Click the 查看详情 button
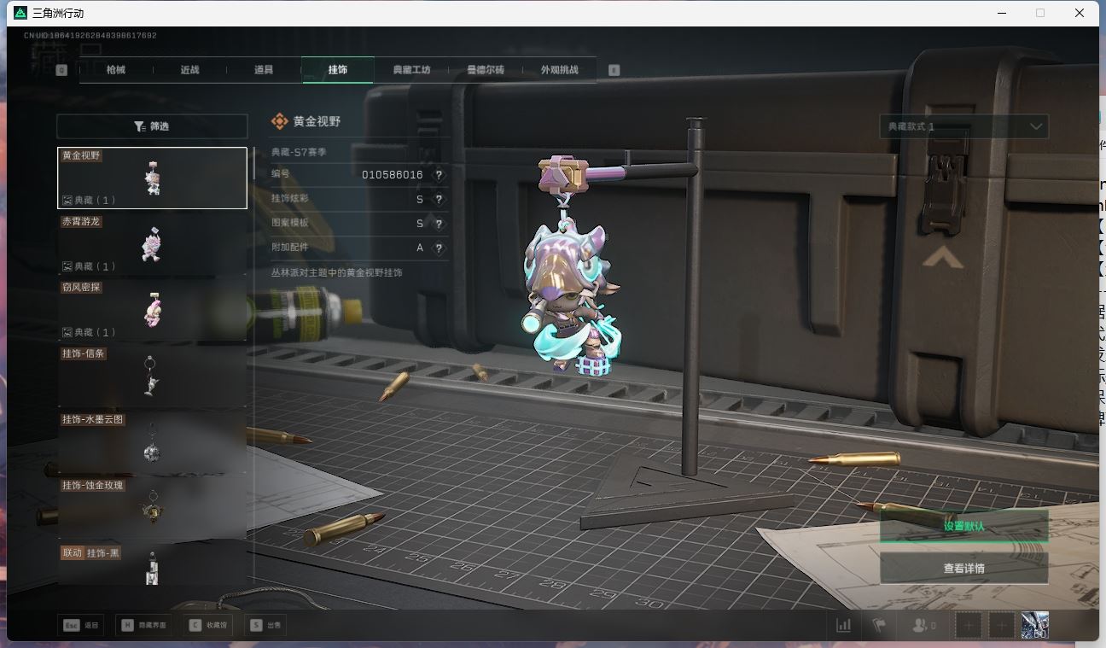This screenshot has width=1106, height=648. [x=963, y=569]
